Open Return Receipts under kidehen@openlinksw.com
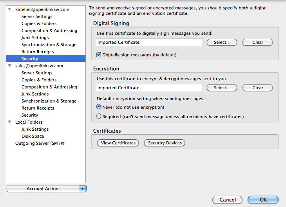The height and width of the screenshot is (207, 286). pos(38,52)
